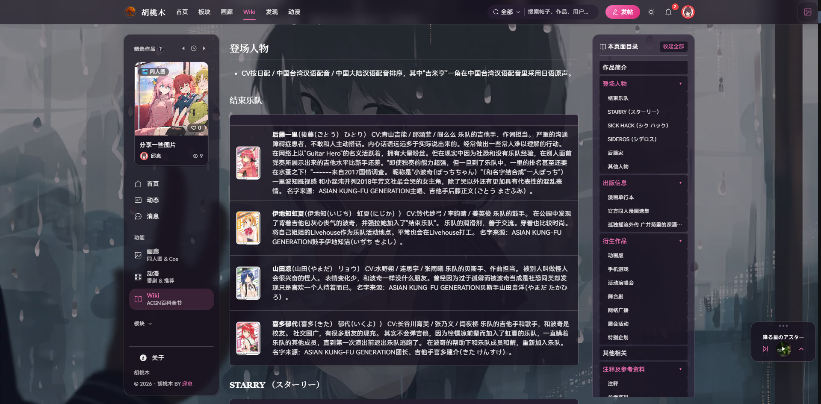The height and width of the screenshot is (404, 821).
Task: Jump to 作品简介 in page contents
Action: (x=644, y=68)
